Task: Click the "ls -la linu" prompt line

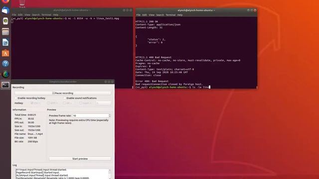Action: click(173, 88)
